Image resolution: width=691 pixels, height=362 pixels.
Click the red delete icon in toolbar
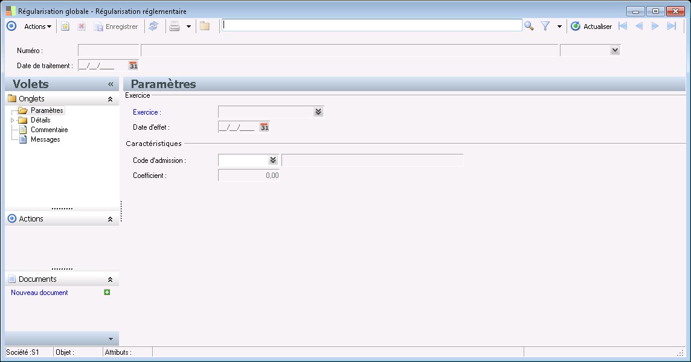81,27
